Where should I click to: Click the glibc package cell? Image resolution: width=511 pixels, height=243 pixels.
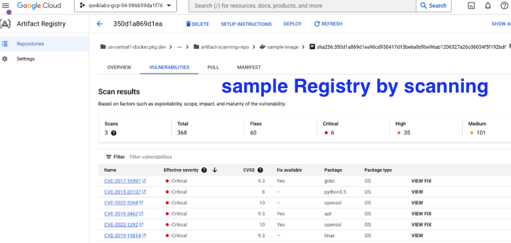[330, 181]
